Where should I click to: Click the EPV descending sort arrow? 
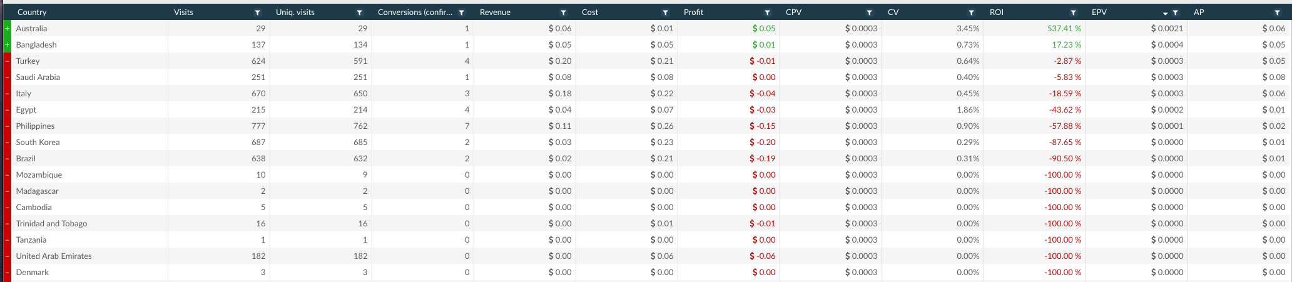[x=1166, y=13]
